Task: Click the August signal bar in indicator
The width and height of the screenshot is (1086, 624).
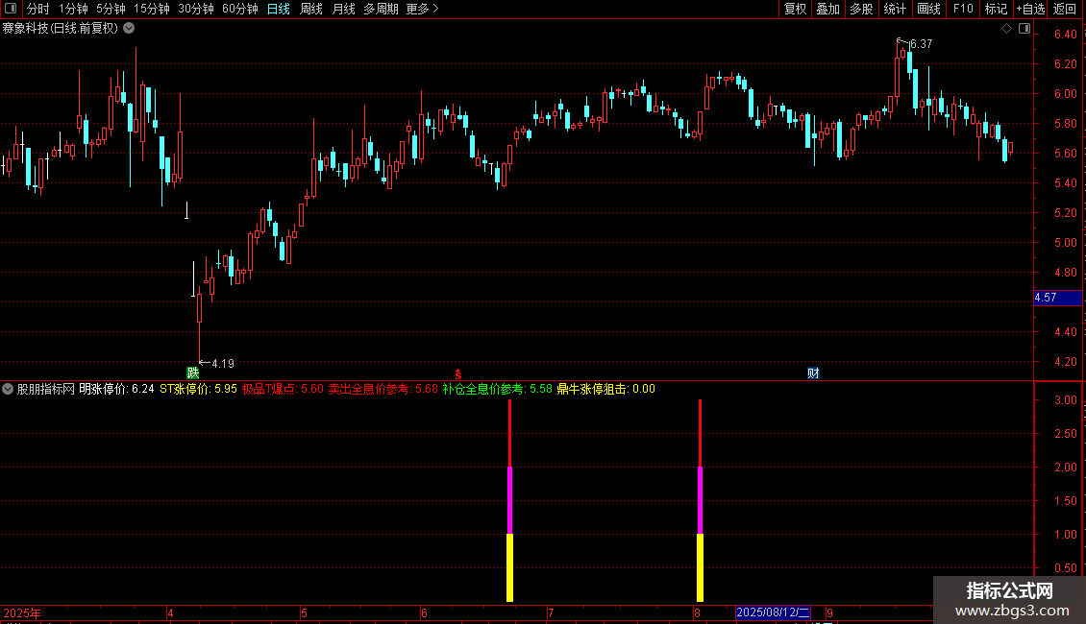Action: [700, 500]
